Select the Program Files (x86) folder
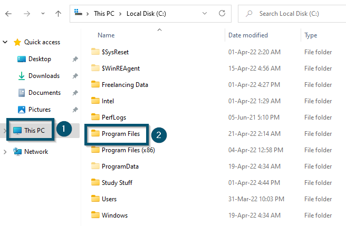This screenshot has width=346, height=226. point(128,150)
